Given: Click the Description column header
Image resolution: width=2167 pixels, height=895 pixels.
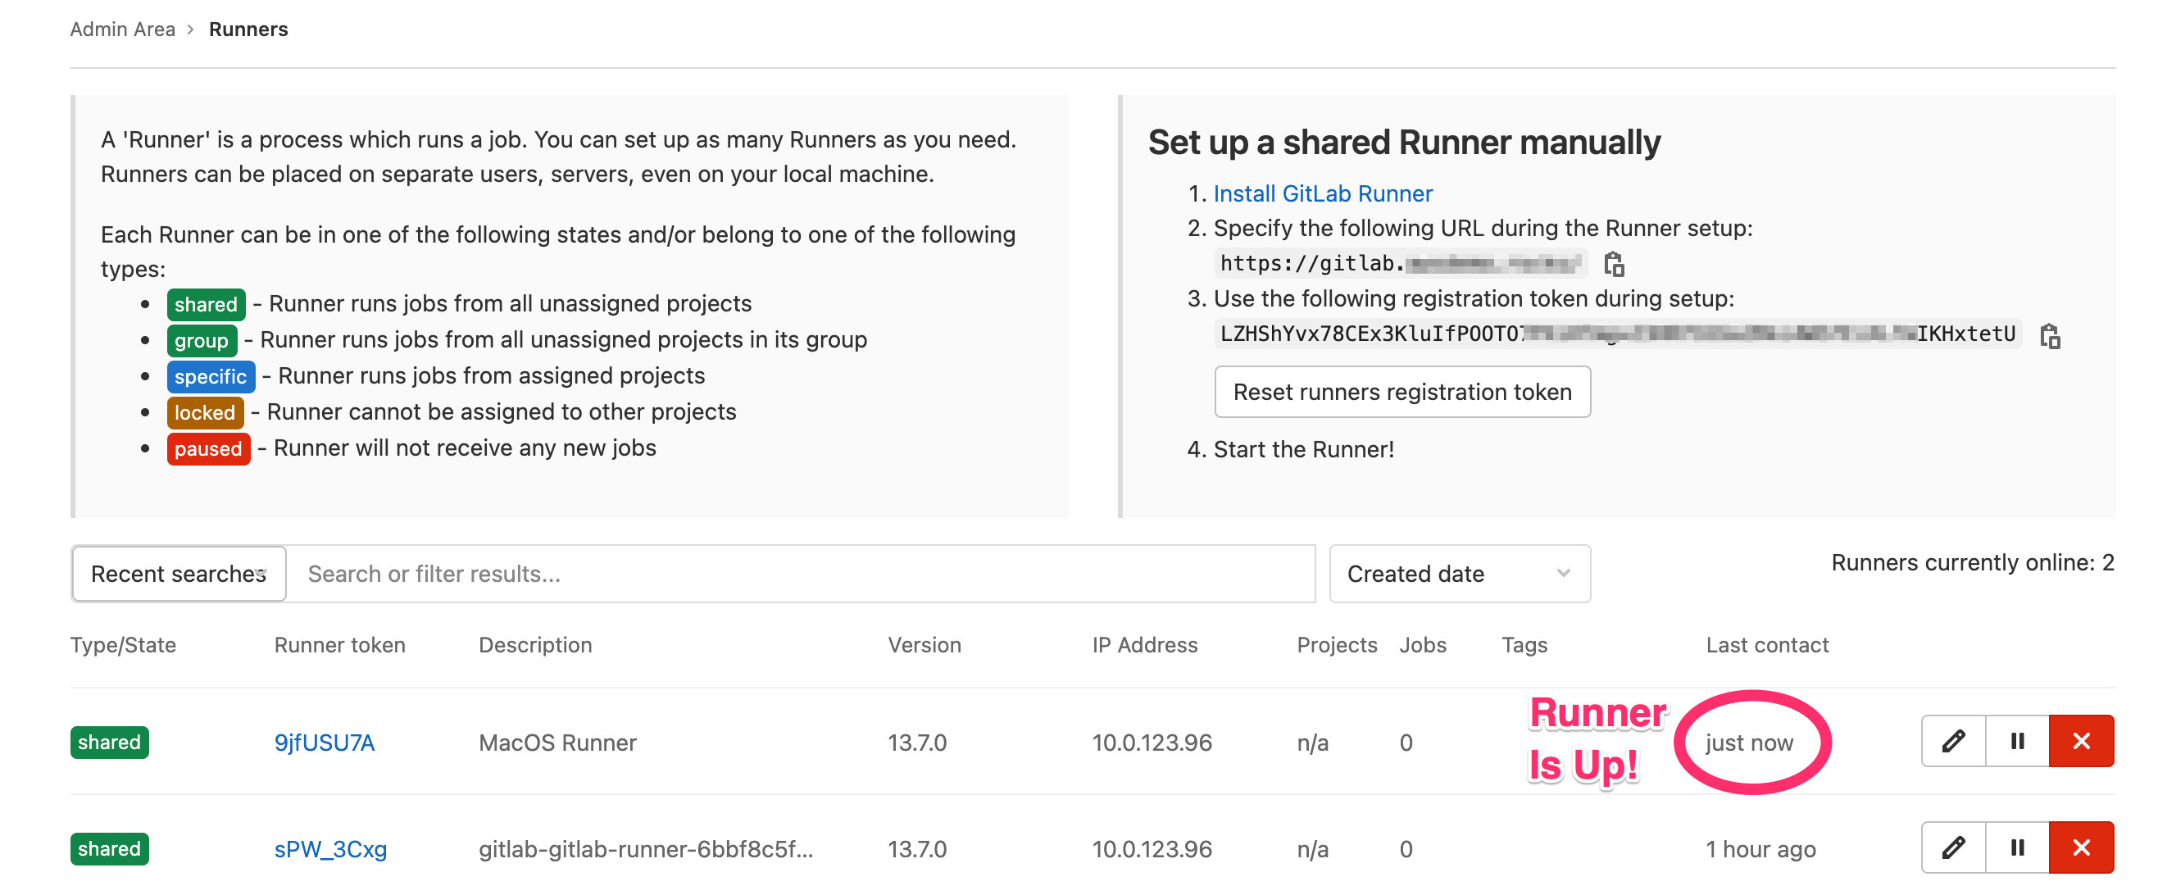Looking at the screenshot, I should tap(535, 645).
